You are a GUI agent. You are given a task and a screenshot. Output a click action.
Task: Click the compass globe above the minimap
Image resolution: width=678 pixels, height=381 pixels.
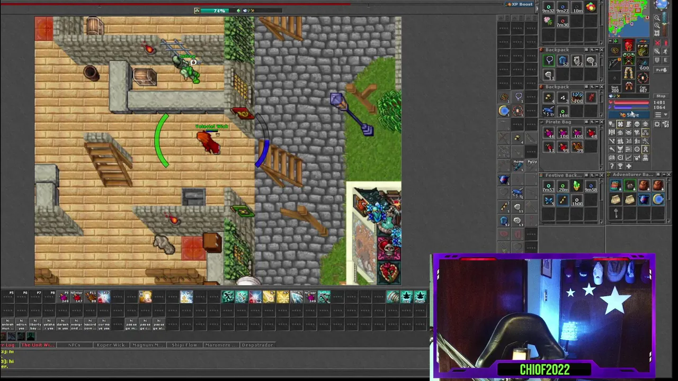662,4
